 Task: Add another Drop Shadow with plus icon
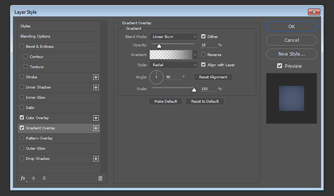click(96, 159)
